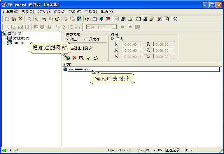Image resolution: width=224 pixels, height=154 pixels.
Task: Select the 只允许 (allow only) radio button
Action: click(86, 39)
